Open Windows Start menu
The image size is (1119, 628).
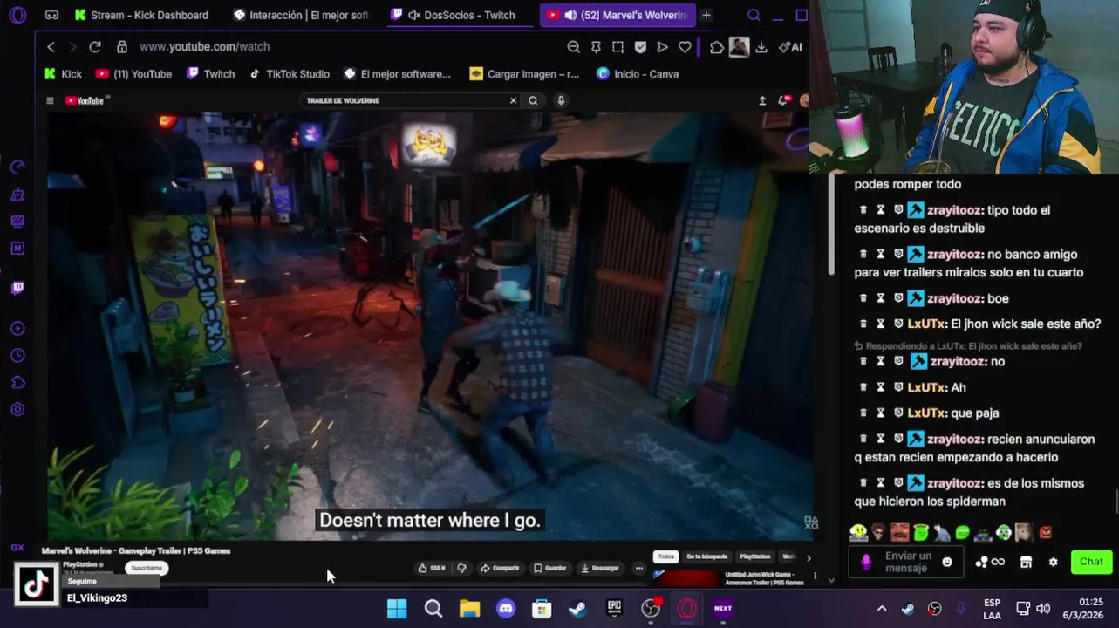pyautogui.click(x=397, y=609)
